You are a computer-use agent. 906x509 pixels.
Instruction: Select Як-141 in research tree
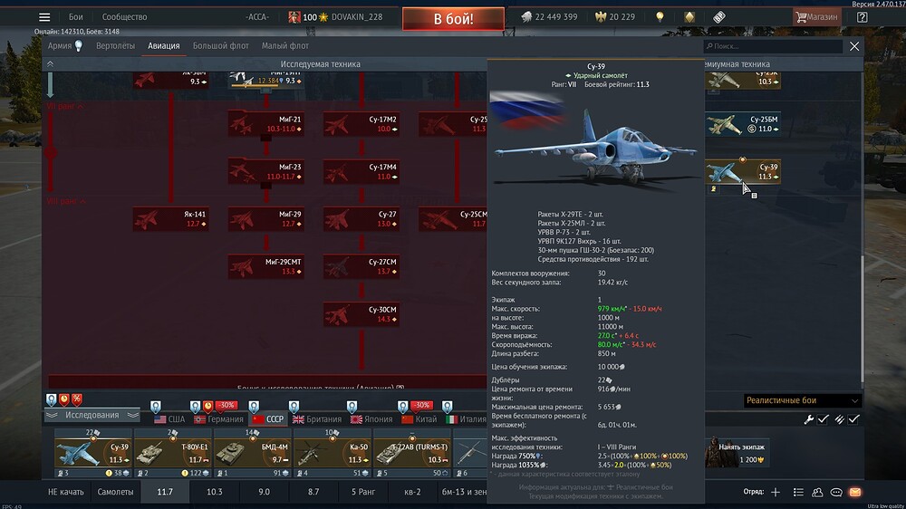coord(170,219)
